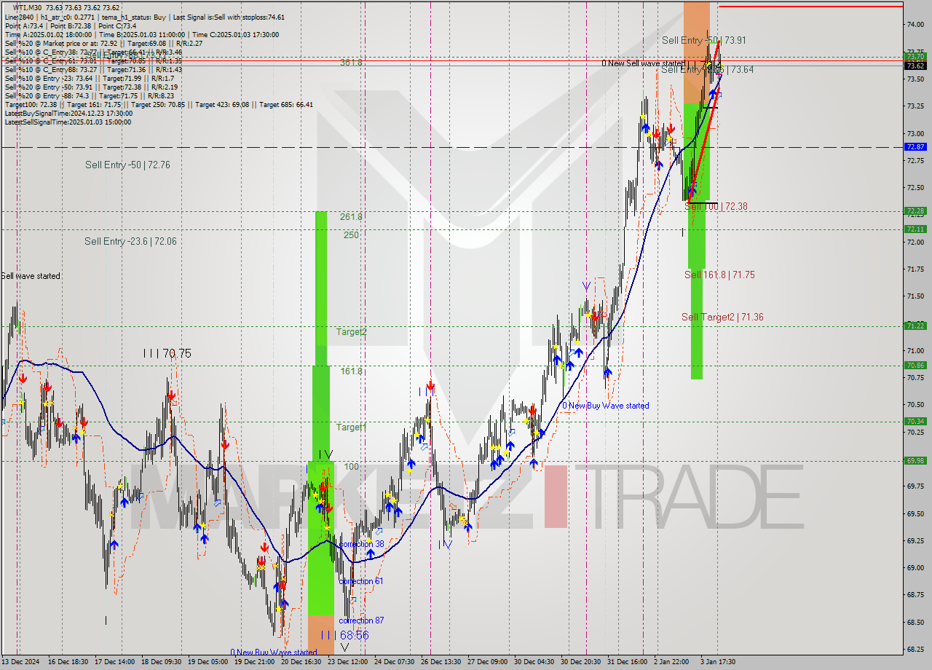The width and height of the screenshot is (932, 670).
Task: Click the 68.25 price scale value
Action: [x=915, y=650]
